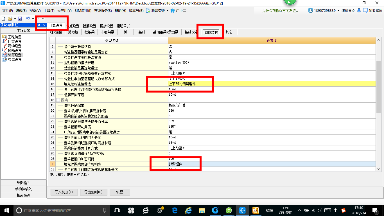Open 编辑(E) menu
This screenshot has width=384, height=216.
(x=21, y=11)
